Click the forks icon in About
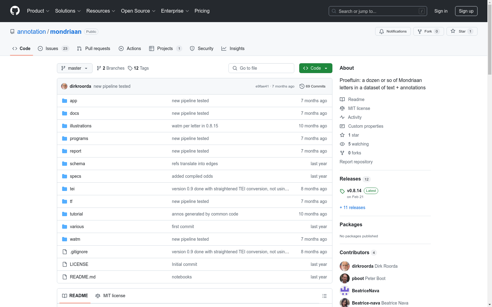 [x=342, y=153]
